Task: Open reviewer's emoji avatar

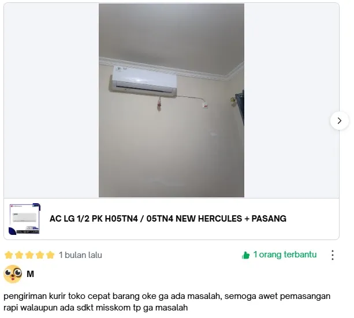Action: 13,274
